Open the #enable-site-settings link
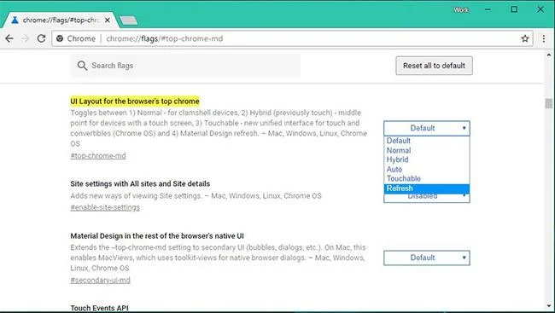 [105, 207]
